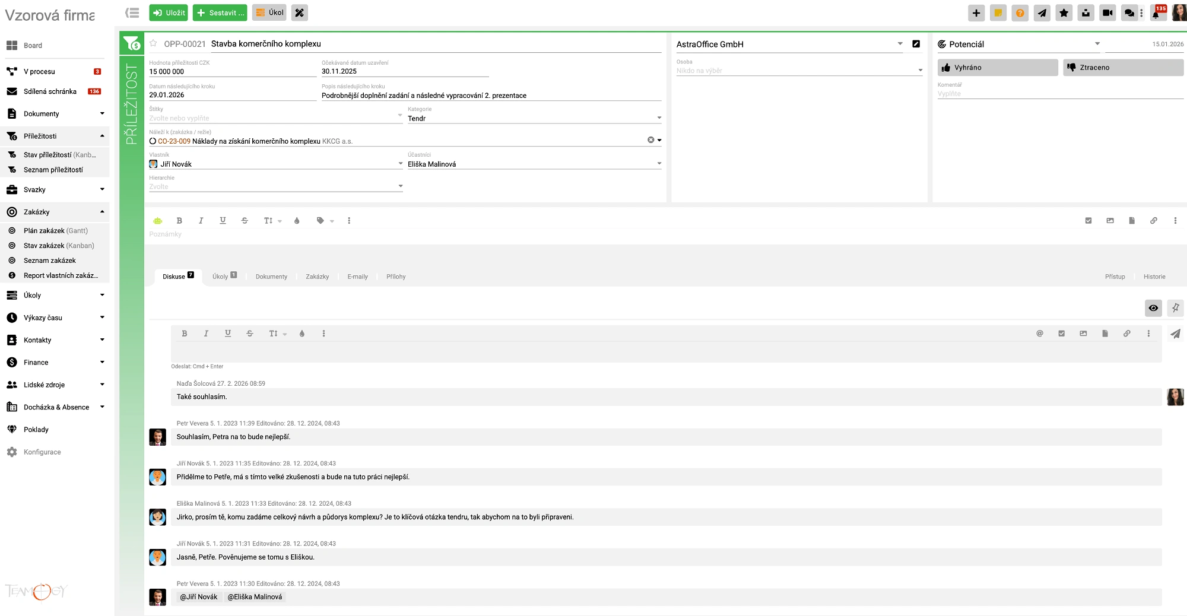Open text color picker in notes toolbar
The height and width of the screenshot is (616, 1187).
pyautogui.click(x=297, y=221)
